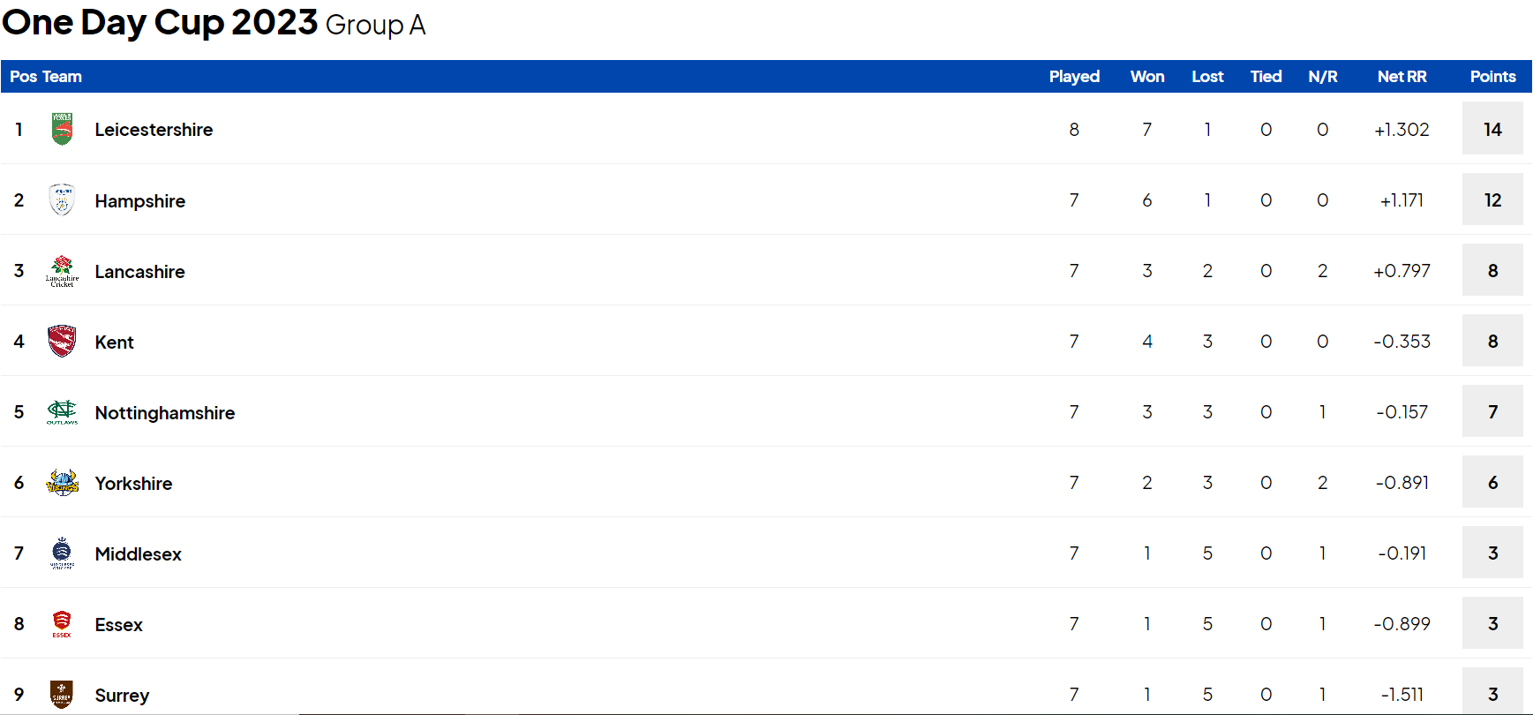Select the Yorkshire team name
This screenshot has height=715, width=1533.
(133, 484)
